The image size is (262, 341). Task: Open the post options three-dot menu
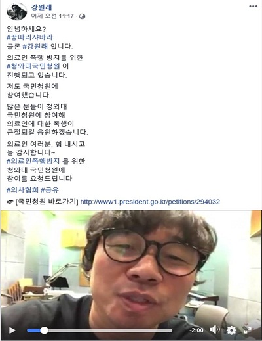coord(253,6)
